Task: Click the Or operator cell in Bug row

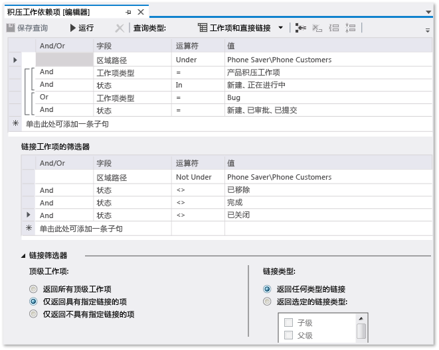Action: click(x=64, y=97)
